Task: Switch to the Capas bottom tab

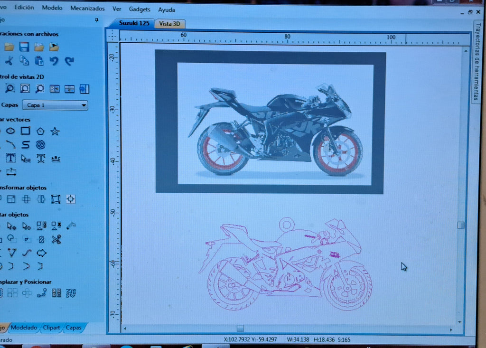Action: (74, 328)
